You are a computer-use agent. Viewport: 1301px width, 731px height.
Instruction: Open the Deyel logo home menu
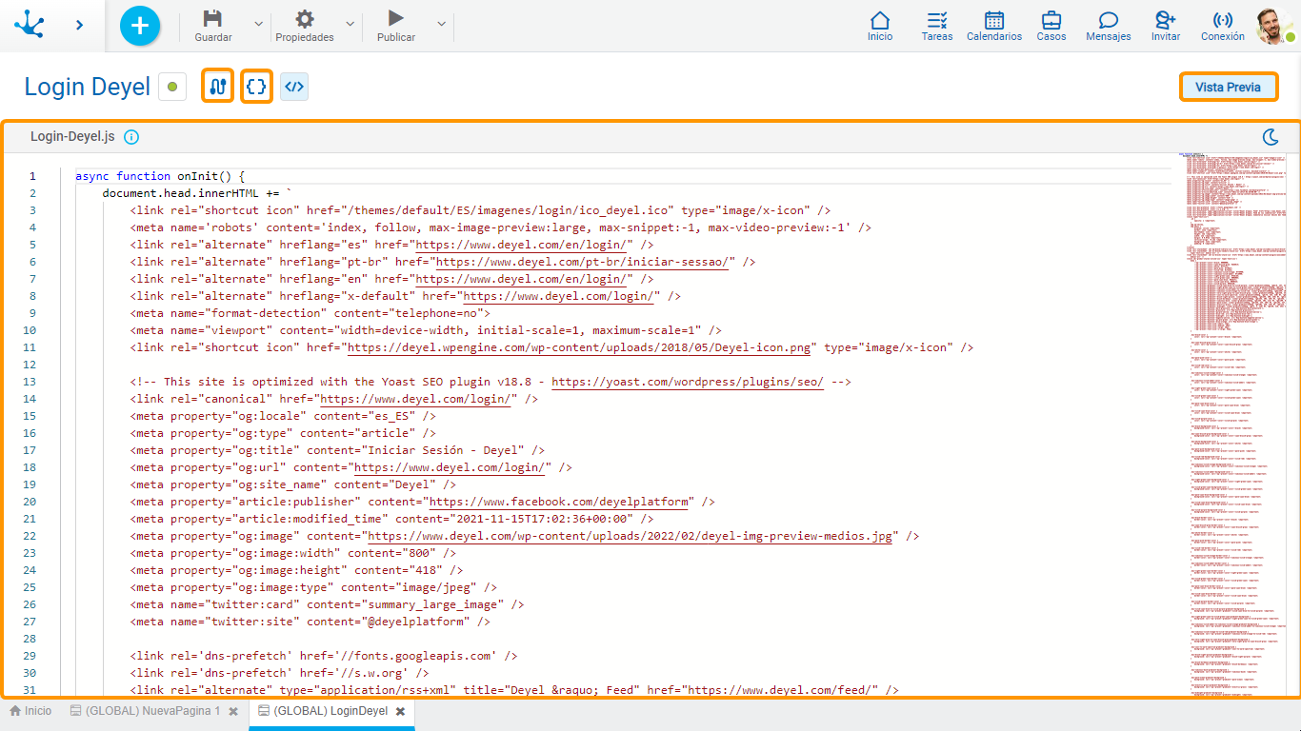(30, 24)
